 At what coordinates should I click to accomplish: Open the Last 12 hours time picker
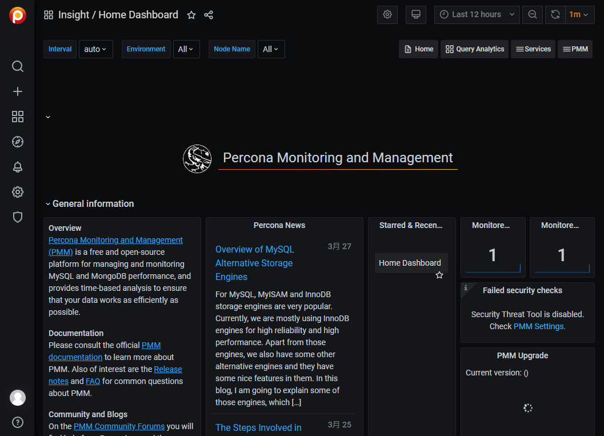pyautogui.click(x=477, y=15)
